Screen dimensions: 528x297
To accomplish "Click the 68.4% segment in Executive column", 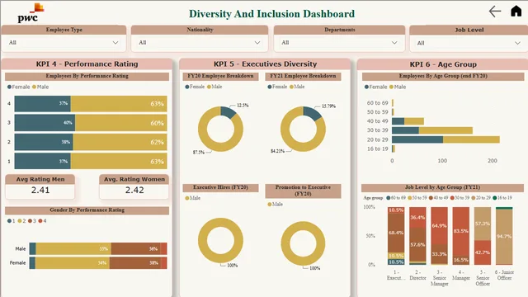I will click(396, 233).
